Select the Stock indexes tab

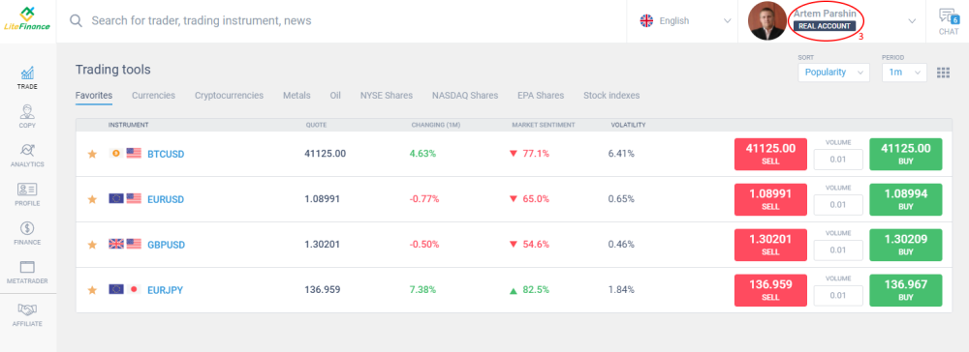tap(611, 96)
